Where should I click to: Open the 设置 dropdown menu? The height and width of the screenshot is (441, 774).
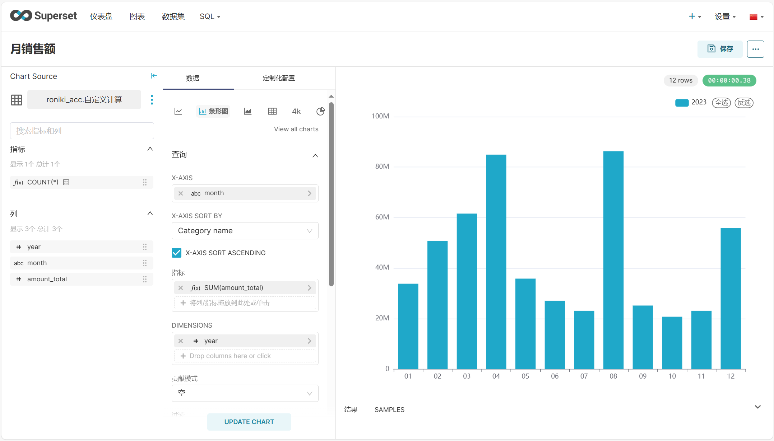click(x=725, y=17)
